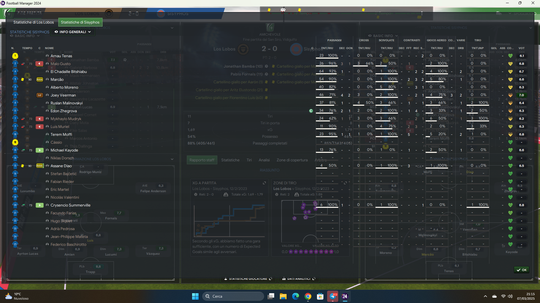The height and width of the screenshot is (303, 540).
Task: Open the Analisi tab in match report
Action: point(264,160)
